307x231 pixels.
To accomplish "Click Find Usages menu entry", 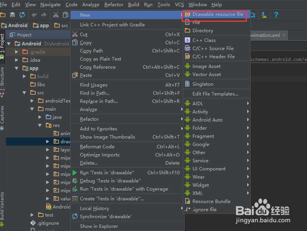I will [127, 85].
